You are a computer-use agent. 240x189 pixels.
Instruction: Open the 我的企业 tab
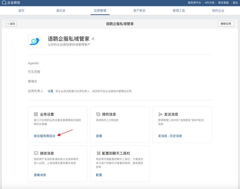[x=218, y=11]
